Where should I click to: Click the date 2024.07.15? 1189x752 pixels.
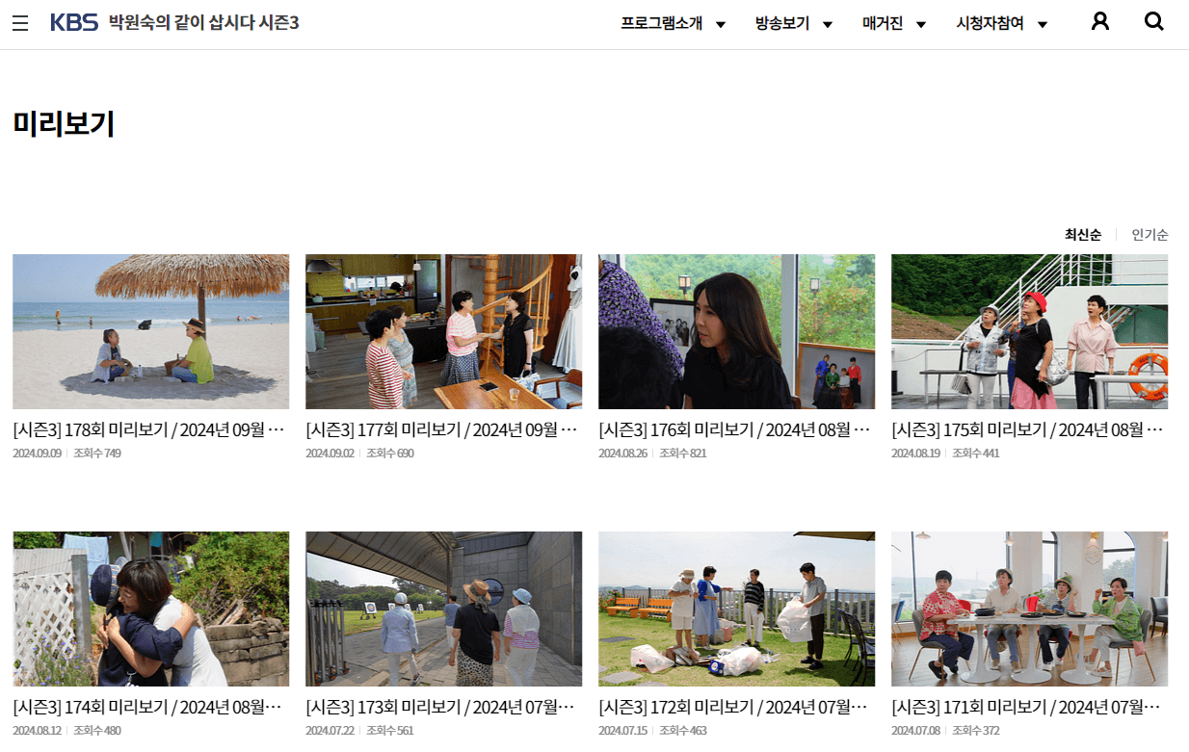coord(622,731)
